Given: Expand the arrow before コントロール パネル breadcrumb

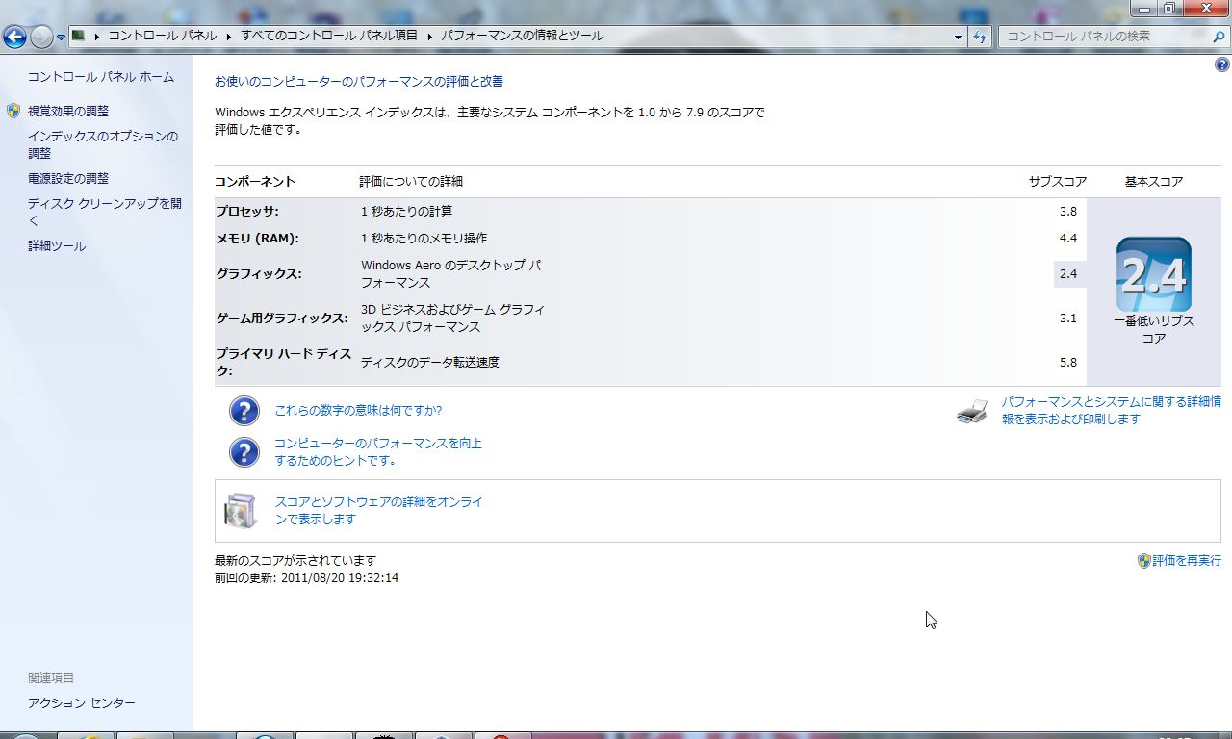Looking at the screenshot, I should pos(97,36).
